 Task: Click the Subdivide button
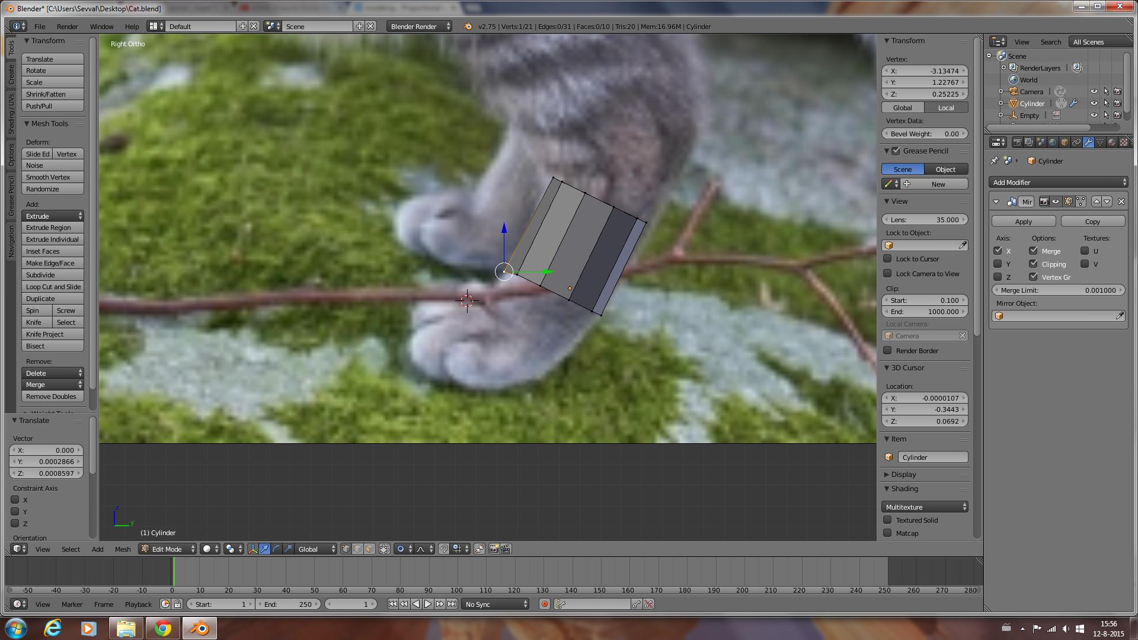[x=53, y=274]
